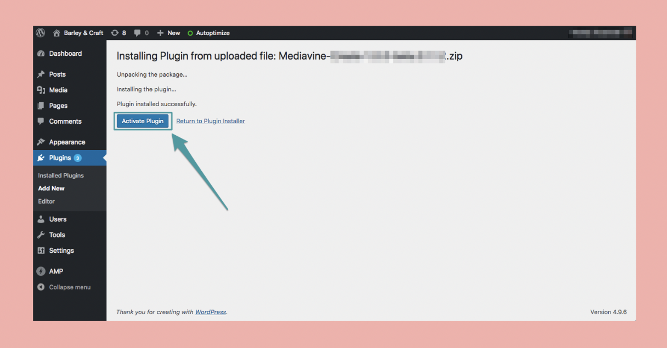
Task: Open the Posts section
Action: (57, 74)
